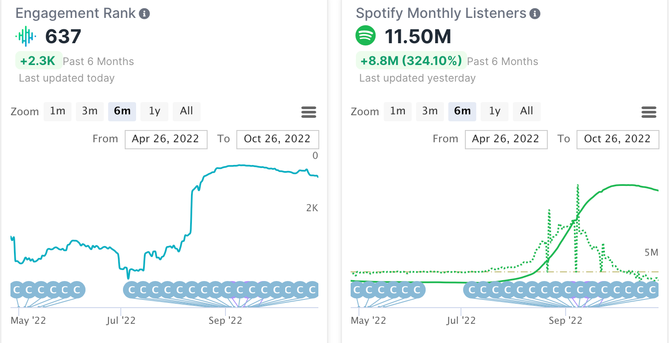Click the Spotify Monthly Listeners info icon

click(x=535, y=14)
